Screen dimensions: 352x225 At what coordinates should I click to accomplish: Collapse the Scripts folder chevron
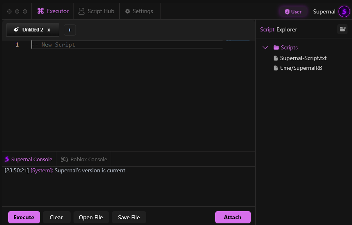click(265, 48)
